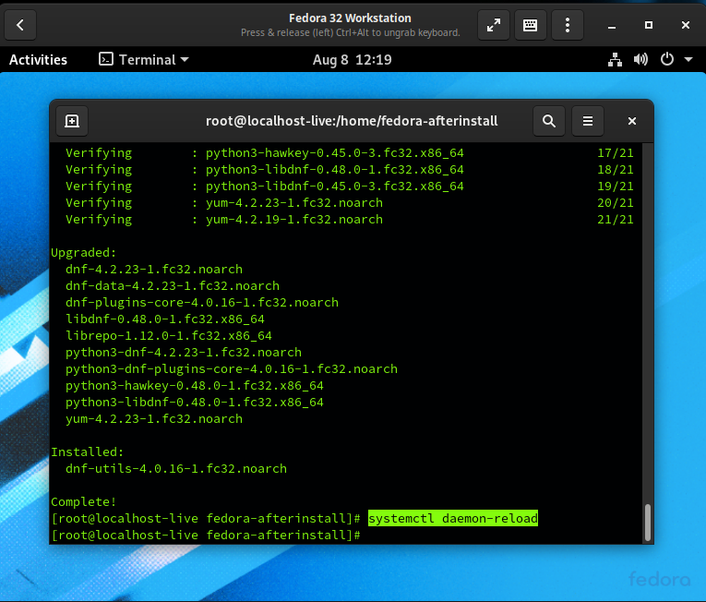Expand the Terminal application menu
The width and height of the screenshot is (706, 602).
click(x=144, y=59)
